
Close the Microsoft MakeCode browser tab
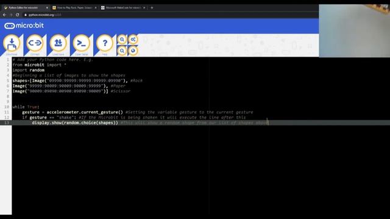(144, 8)
